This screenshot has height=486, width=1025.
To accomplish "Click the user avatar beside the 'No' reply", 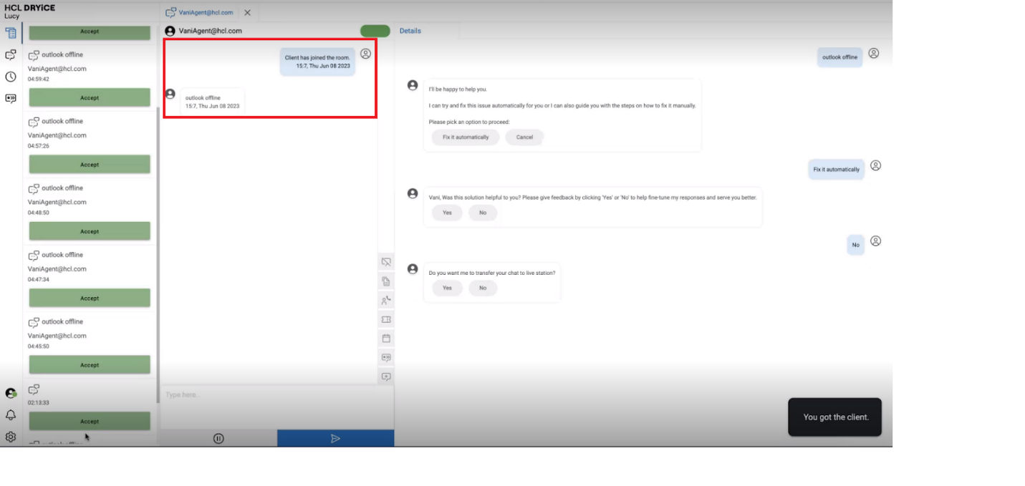I will (x=875, y=241).
